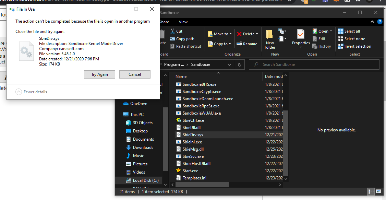Select the SbieDll.dll file
Image resolution: width=386 pixels, height=200 pixels.
tap(192, 128)
